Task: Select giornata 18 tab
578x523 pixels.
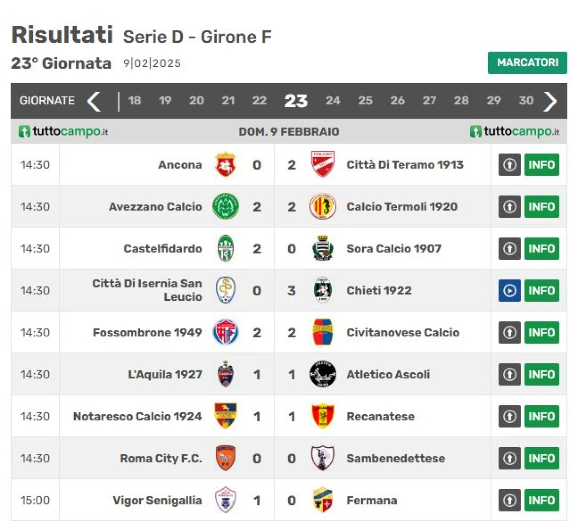Action: tap(134, 100)
